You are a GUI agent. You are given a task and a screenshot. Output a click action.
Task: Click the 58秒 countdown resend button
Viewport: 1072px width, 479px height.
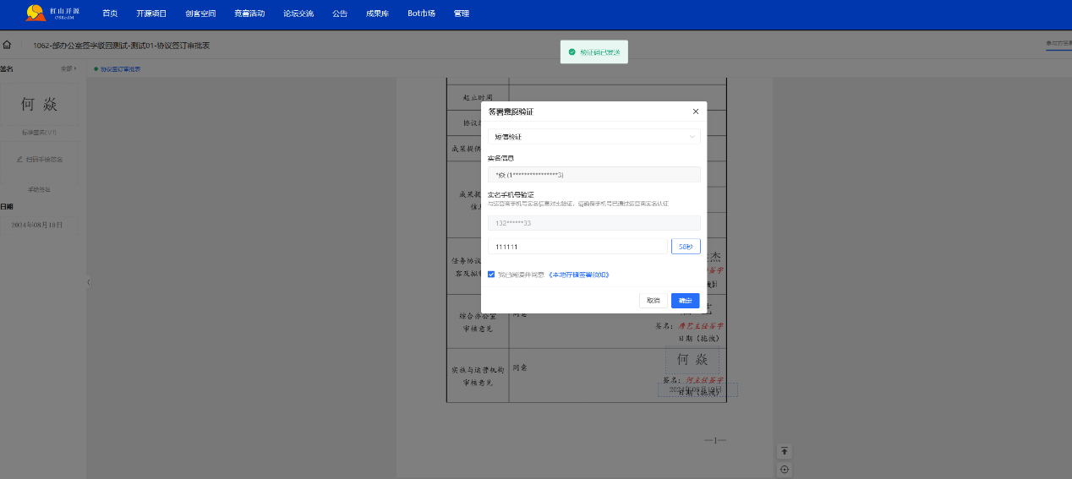(686, 247)
